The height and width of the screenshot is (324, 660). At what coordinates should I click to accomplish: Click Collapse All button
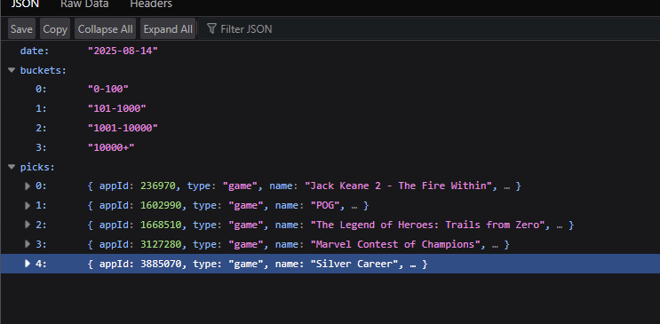coord(105,29)
